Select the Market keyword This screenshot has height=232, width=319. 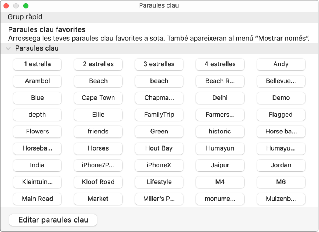coord(98,199)
